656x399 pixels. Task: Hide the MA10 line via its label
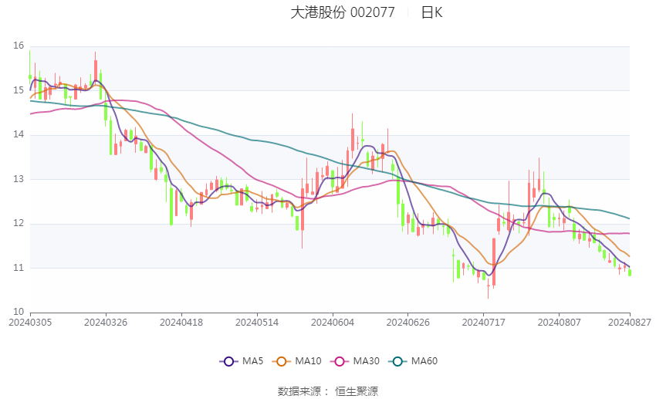[309, 361]
